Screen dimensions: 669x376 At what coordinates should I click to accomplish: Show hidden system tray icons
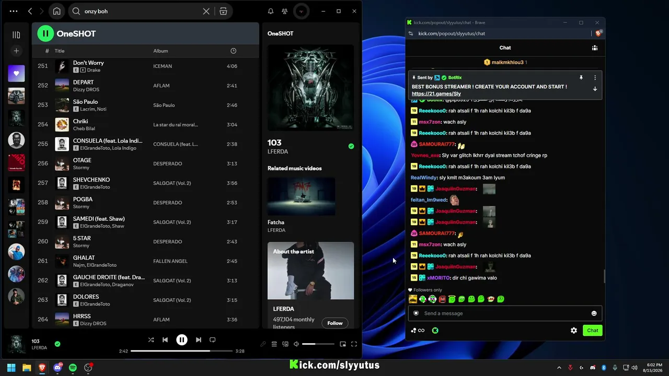coord(559,368)
